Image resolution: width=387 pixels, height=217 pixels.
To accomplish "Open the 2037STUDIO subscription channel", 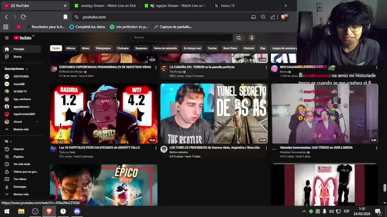I will point(21,76).
